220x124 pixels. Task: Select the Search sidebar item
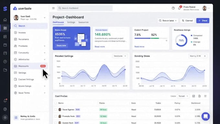pyautogui.click(x=30, y=26)
